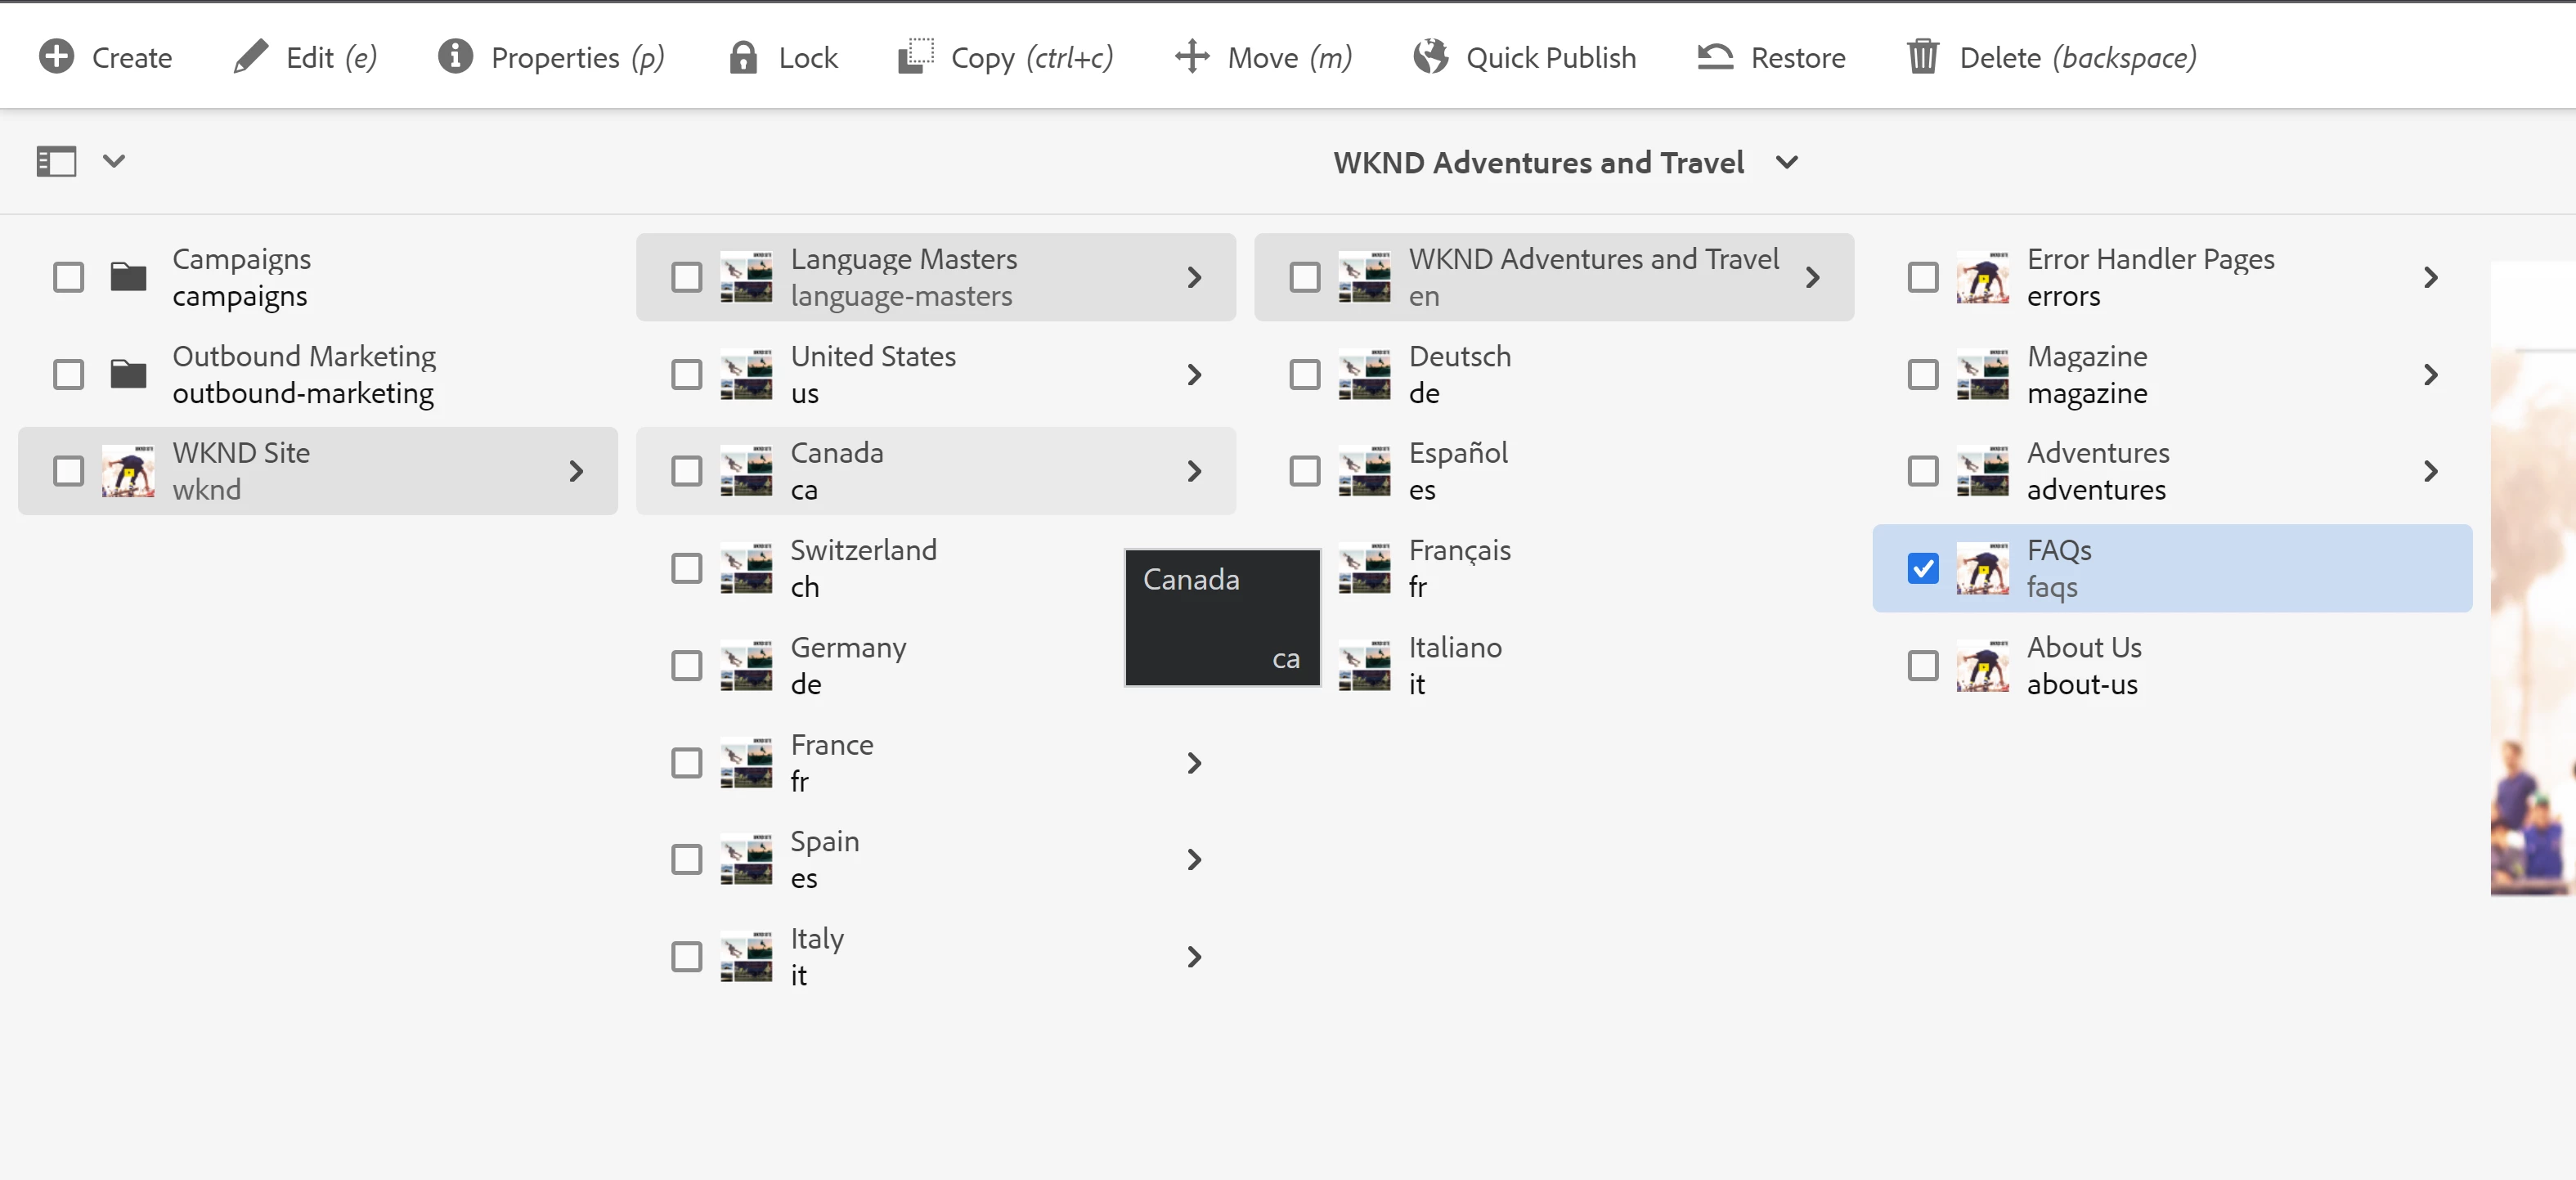Click the Lock padlock icon

(742, 57)
